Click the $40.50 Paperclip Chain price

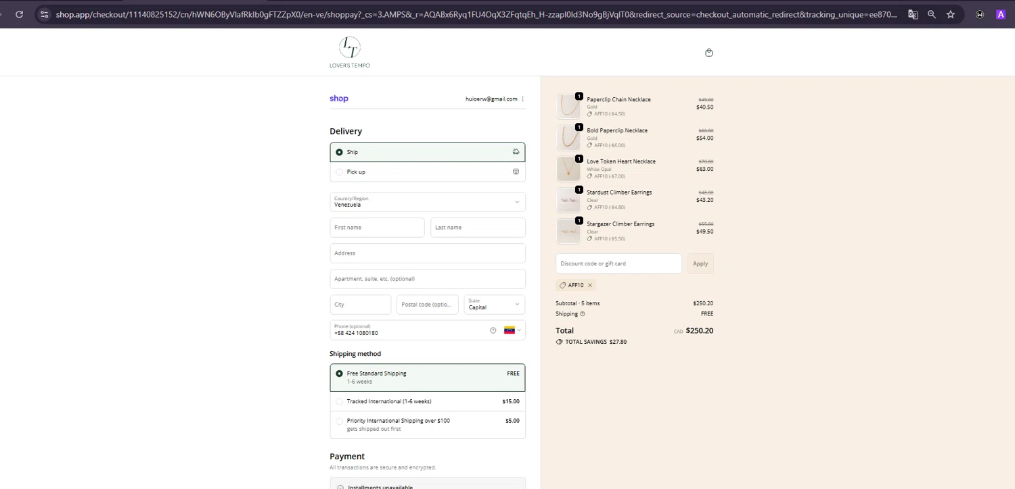[x=704, y=107]
